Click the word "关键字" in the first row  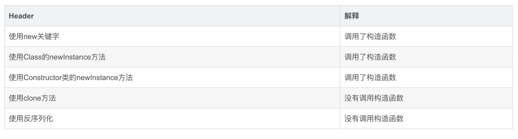coord(48,36)
